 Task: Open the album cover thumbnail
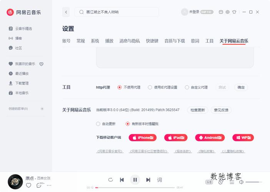click(x=15, y=182)
